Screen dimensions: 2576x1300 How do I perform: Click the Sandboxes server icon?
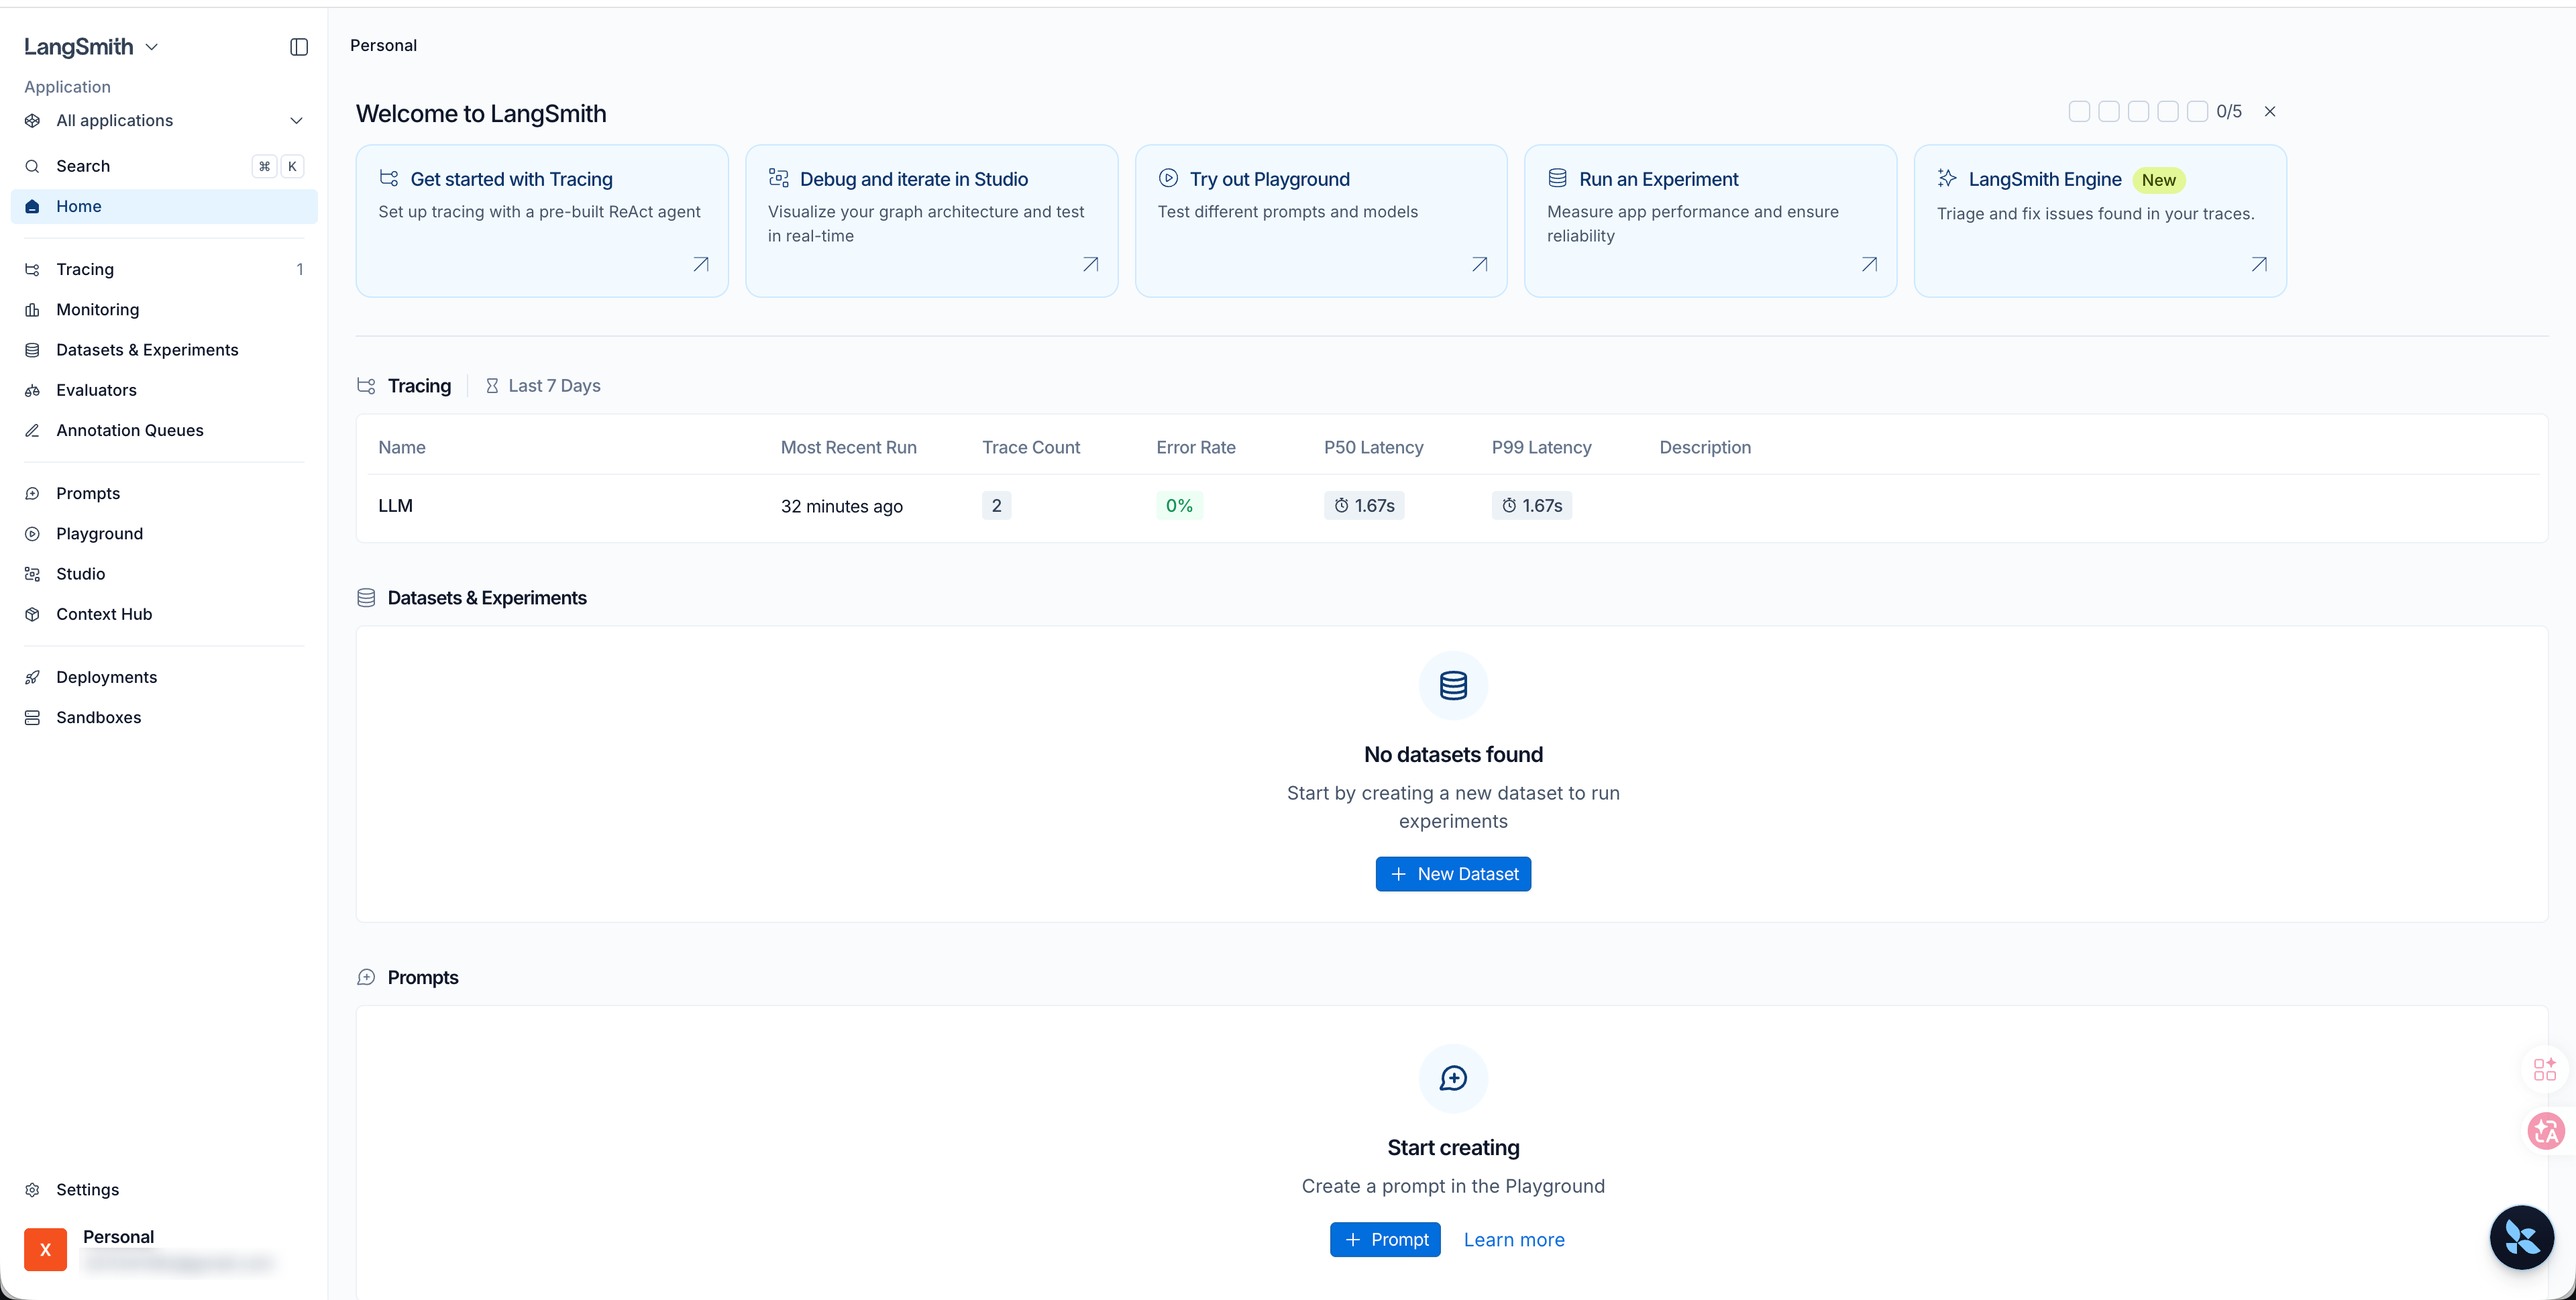coord(32,717)
